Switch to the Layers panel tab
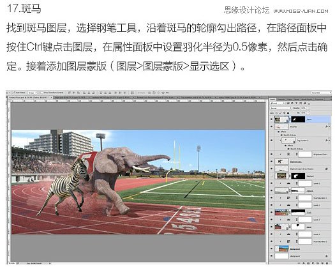The image size is (335, 267). tap(272, 99)
